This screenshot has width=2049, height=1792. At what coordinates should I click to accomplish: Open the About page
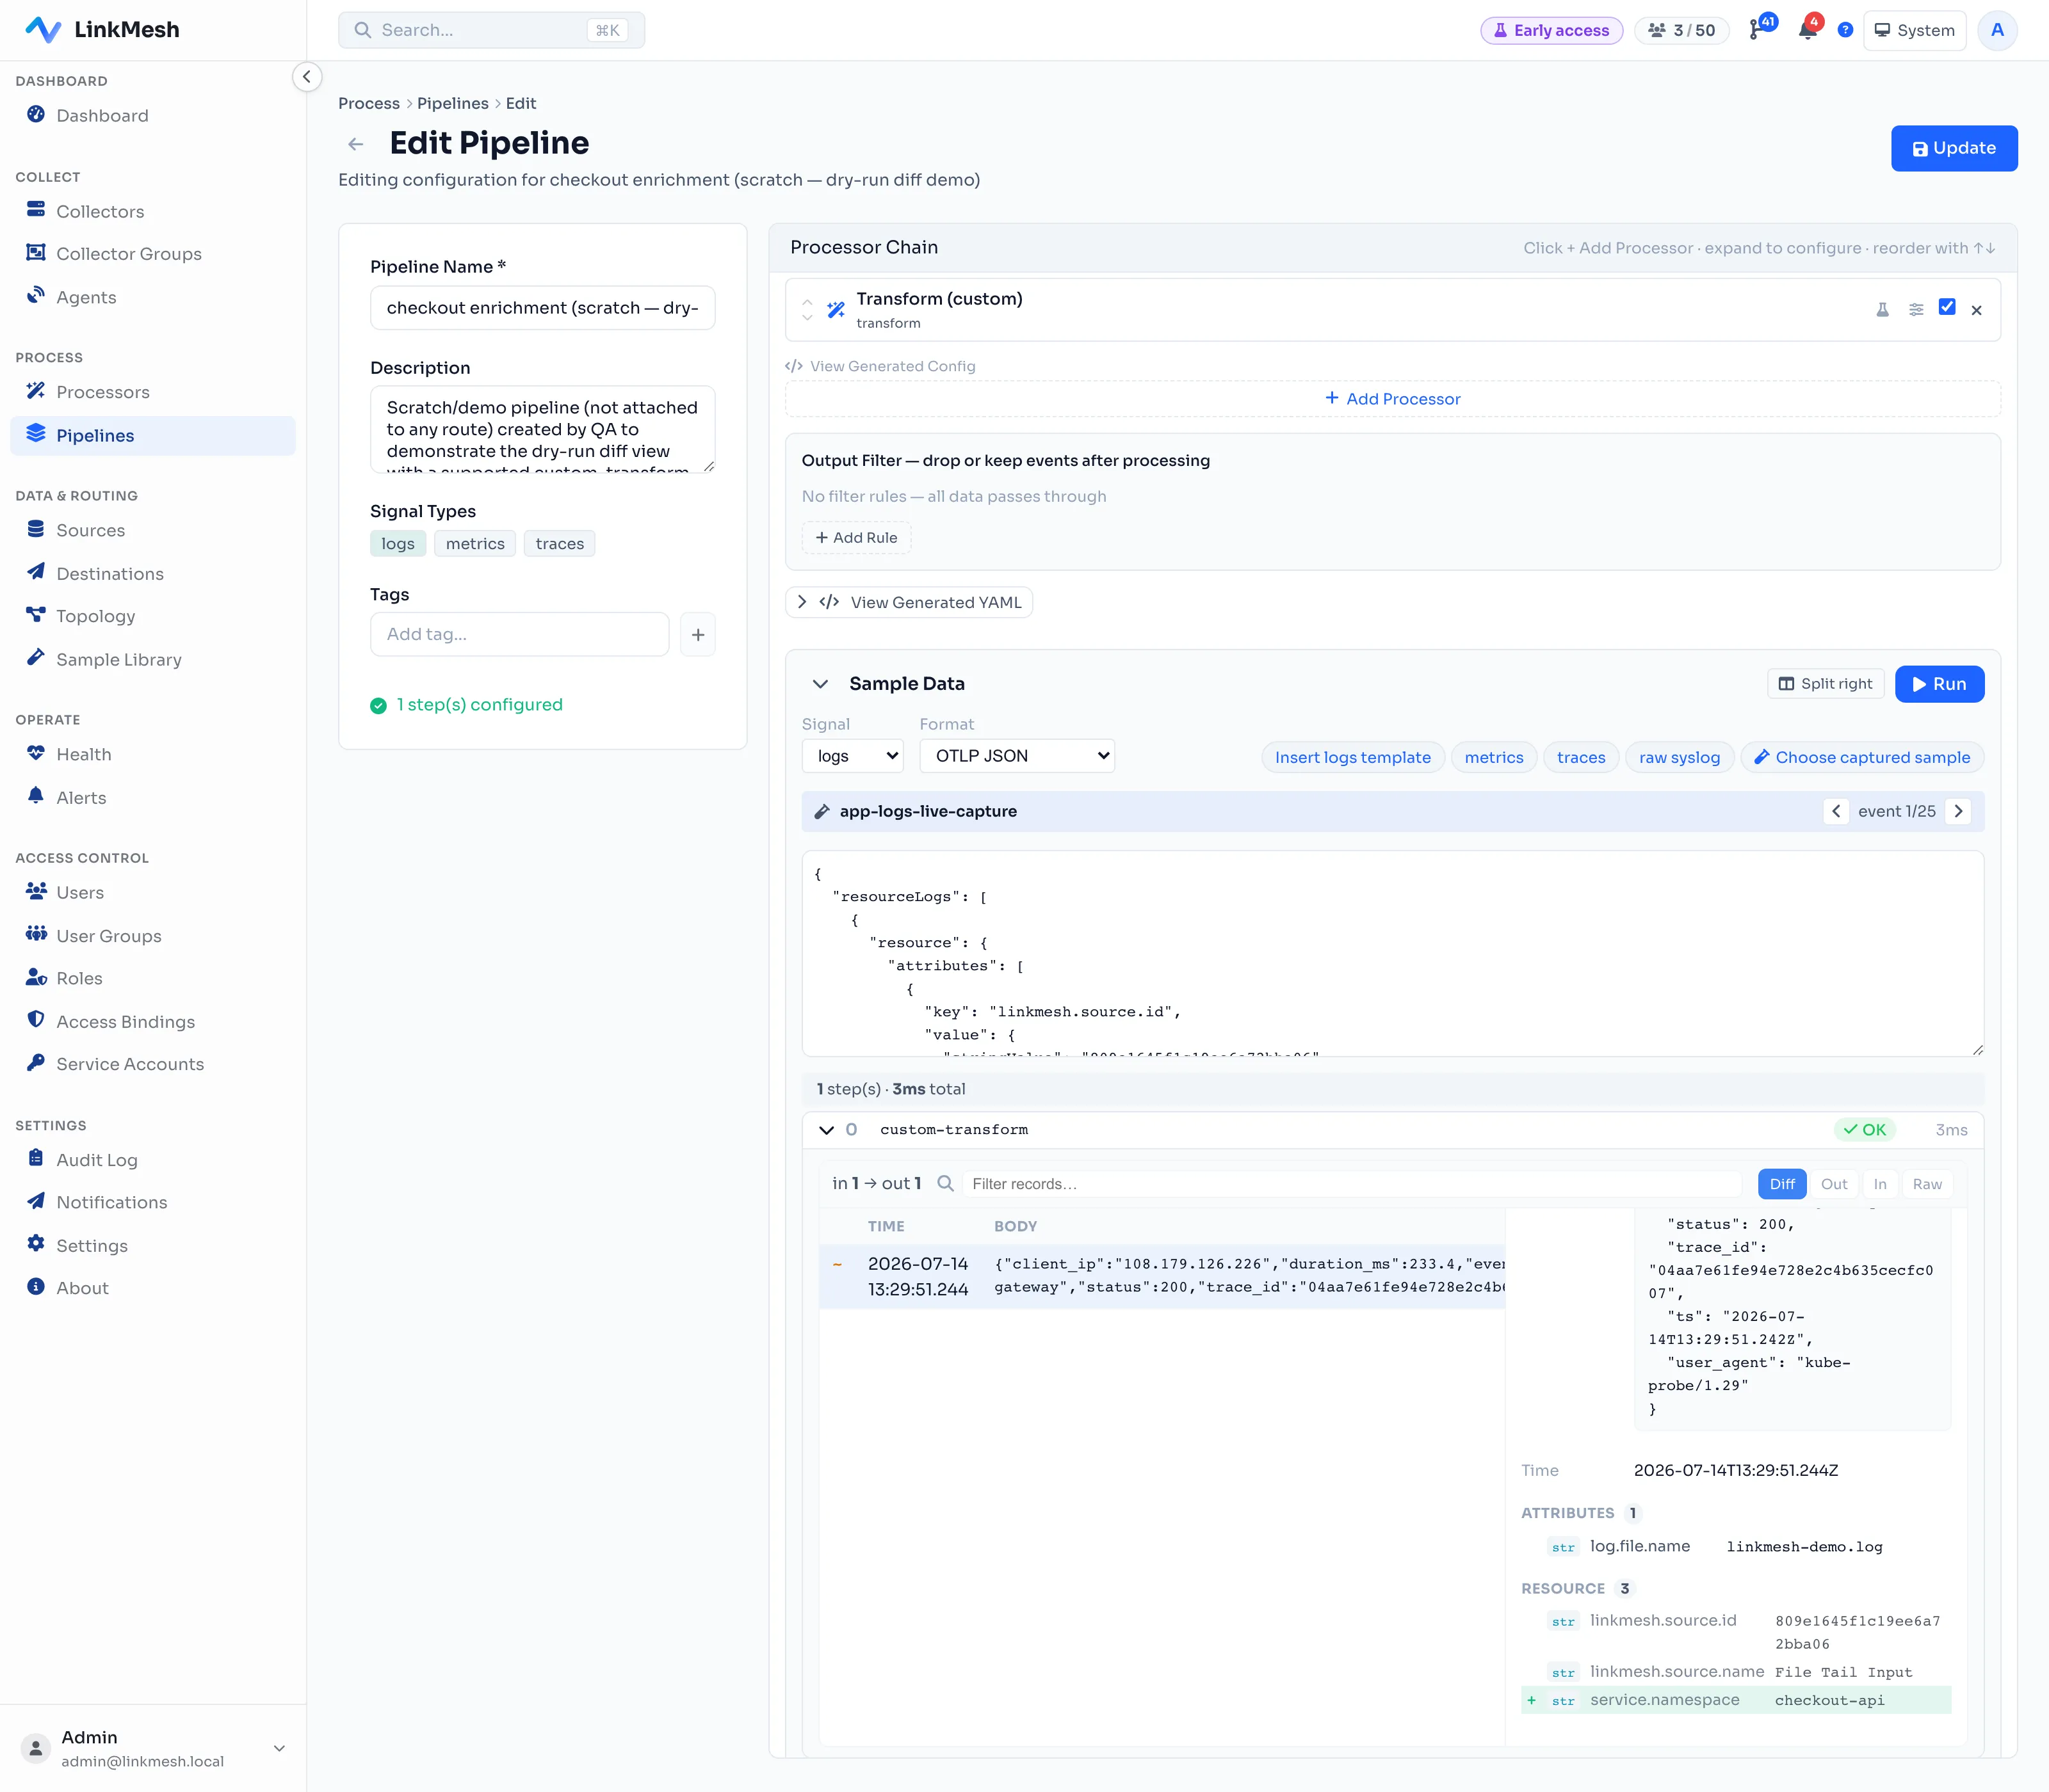pyautogui.click(x=82, y=1288)
